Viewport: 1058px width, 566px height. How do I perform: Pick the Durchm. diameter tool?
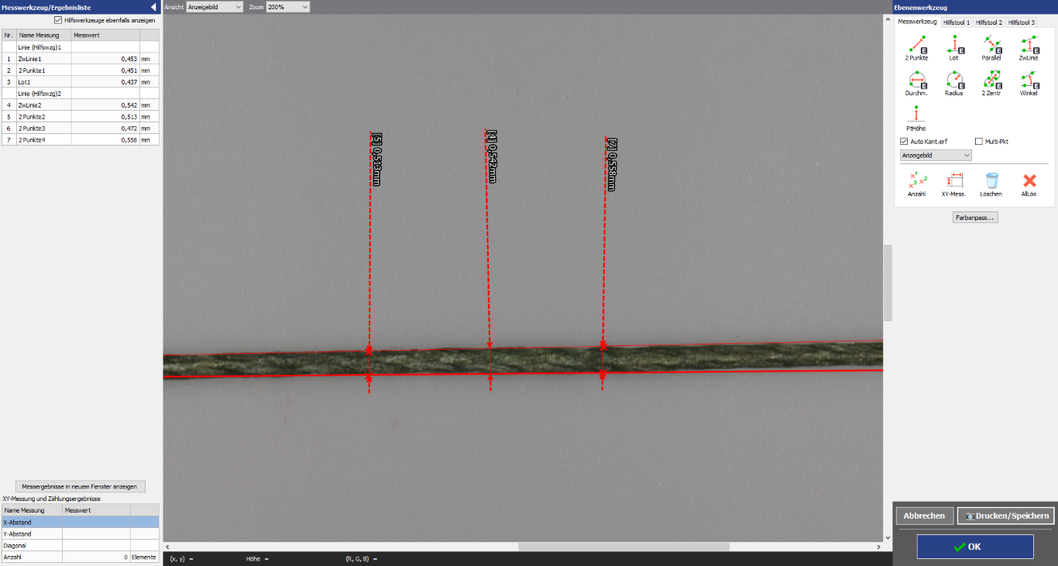(916, 81)
